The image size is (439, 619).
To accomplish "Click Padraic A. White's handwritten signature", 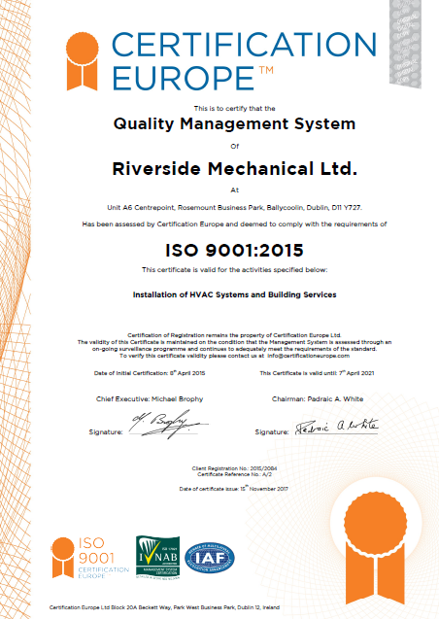I will tap(337, 428).
